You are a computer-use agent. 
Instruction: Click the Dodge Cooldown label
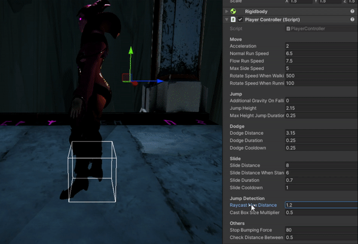point(248,148)
